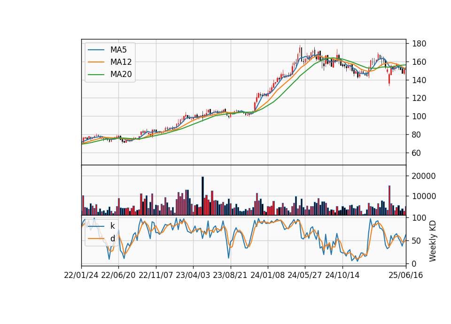This screenshot has width=451, height=324.
Task: Click the blue MA5 legend line sample
Action: click(x=96, y=50)
